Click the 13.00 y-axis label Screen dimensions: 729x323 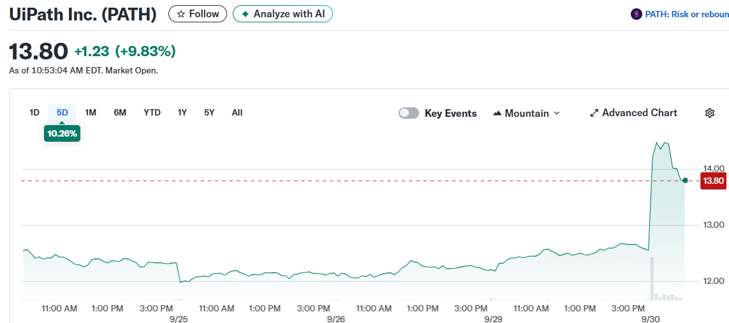[713, 225]
